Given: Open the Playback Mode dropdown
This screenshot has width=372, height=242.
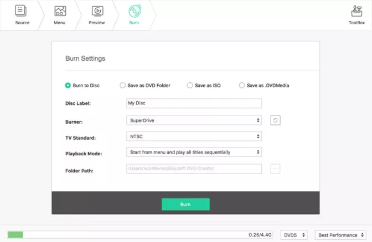Looking at the screenshot, I should click(x=194, y=152).
